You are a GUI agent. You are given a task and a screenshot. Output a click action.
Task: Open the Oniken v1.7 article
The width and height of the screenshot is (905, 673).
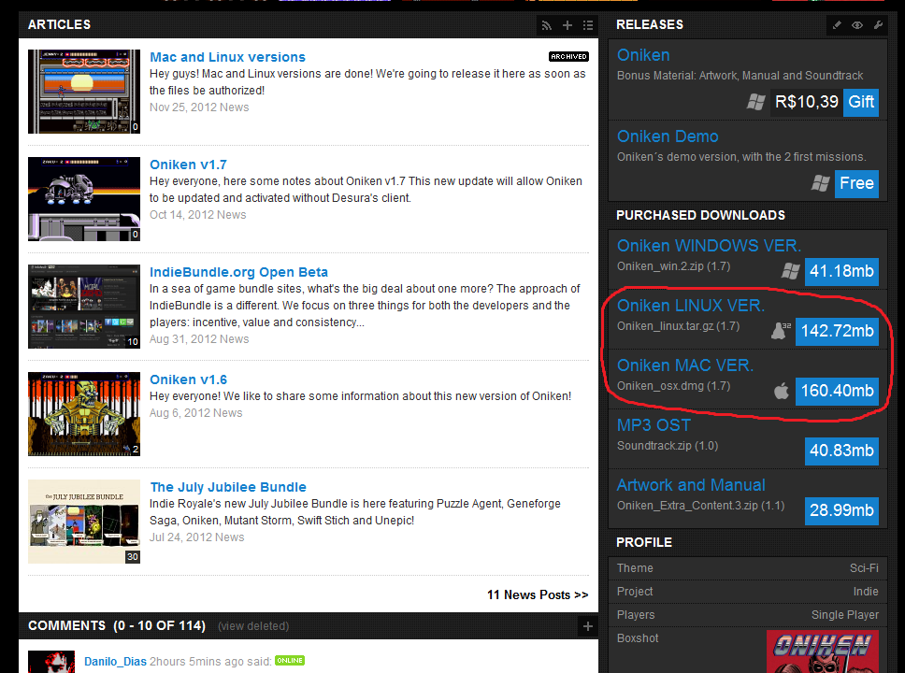click(188, 165)
